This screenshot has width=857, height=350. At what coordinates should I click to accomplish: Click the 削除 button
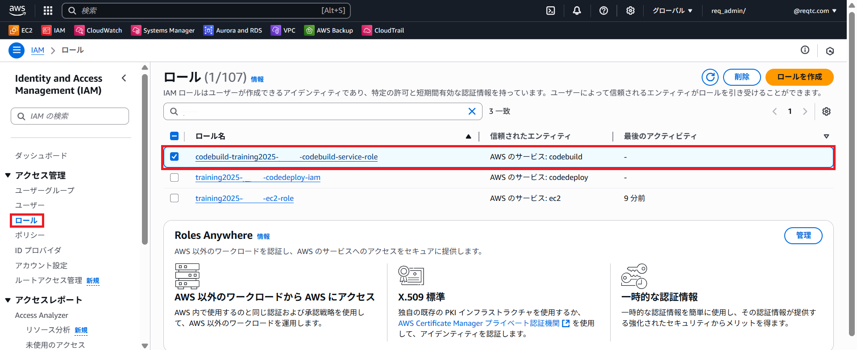click(742, 77)
